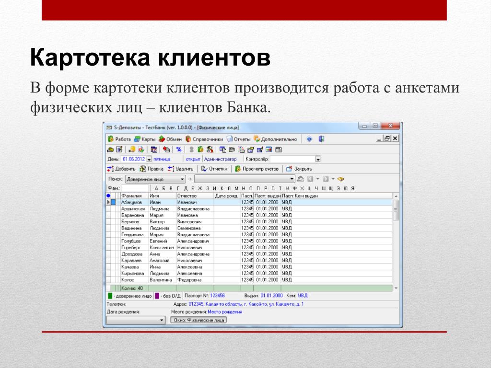The height and width of the screenshot is (368, 491).
Task: Click the table vertical scrollbar thumb
Action: point(396,210)
